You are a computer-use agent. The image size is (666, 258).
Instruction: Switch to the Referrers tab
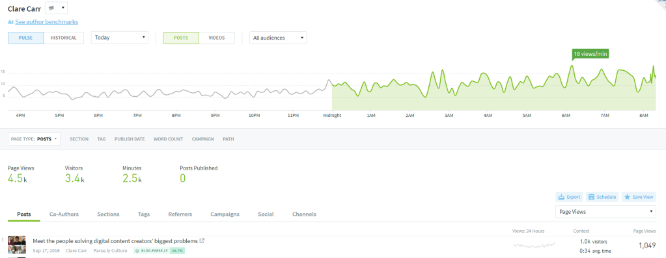pyautogui.click(x=180, y=214)
